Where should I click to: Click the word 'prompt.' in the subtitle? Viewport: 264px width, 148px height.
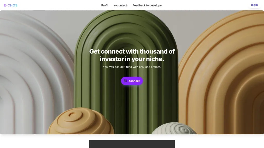pyautogui.click(x=156, y=67)
